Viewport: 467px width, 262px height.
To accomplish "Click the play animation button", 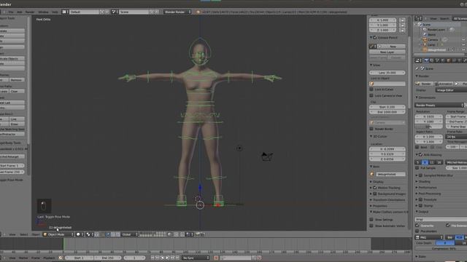I will (167, 258).
